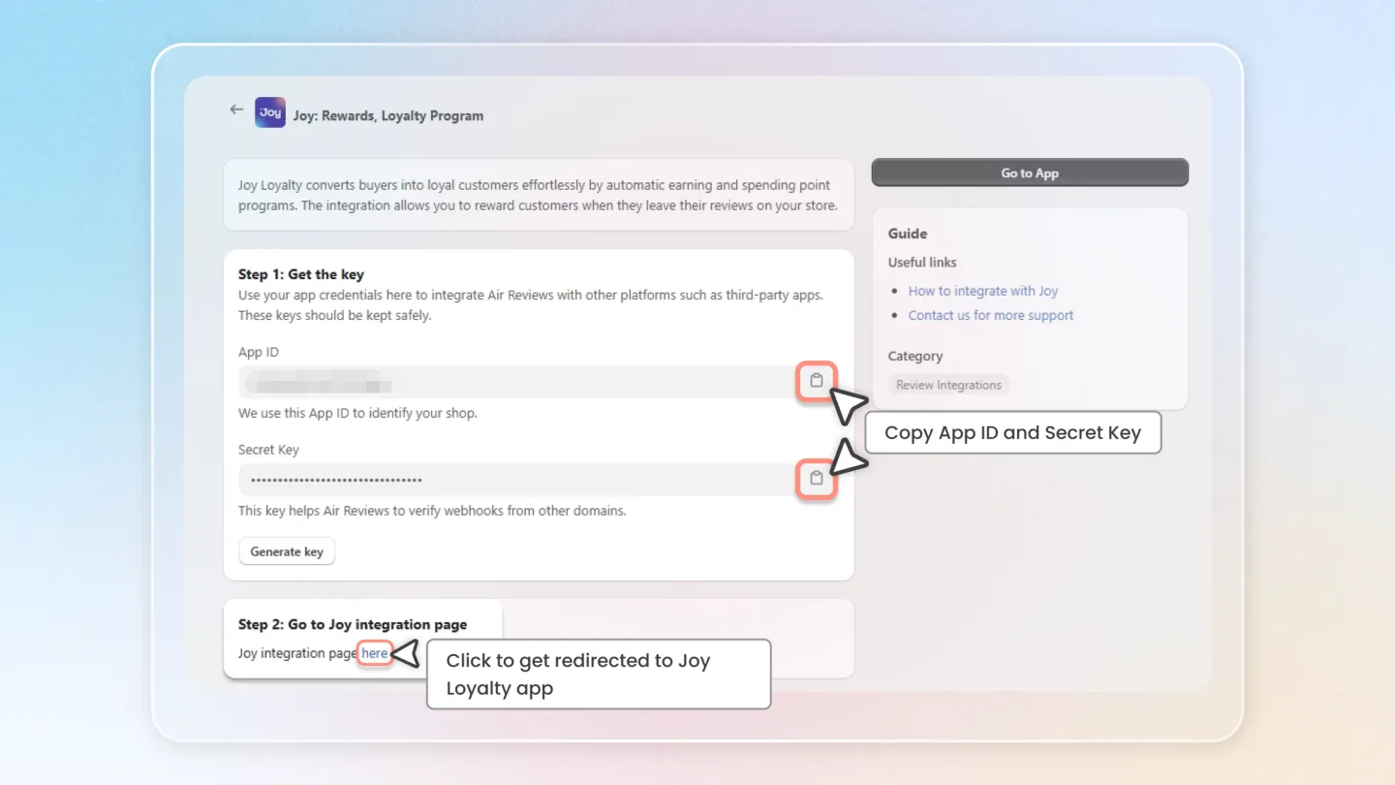Click the Joy Loyalty description paragraph
This screenshot has width=1395, height=785.
538,195
